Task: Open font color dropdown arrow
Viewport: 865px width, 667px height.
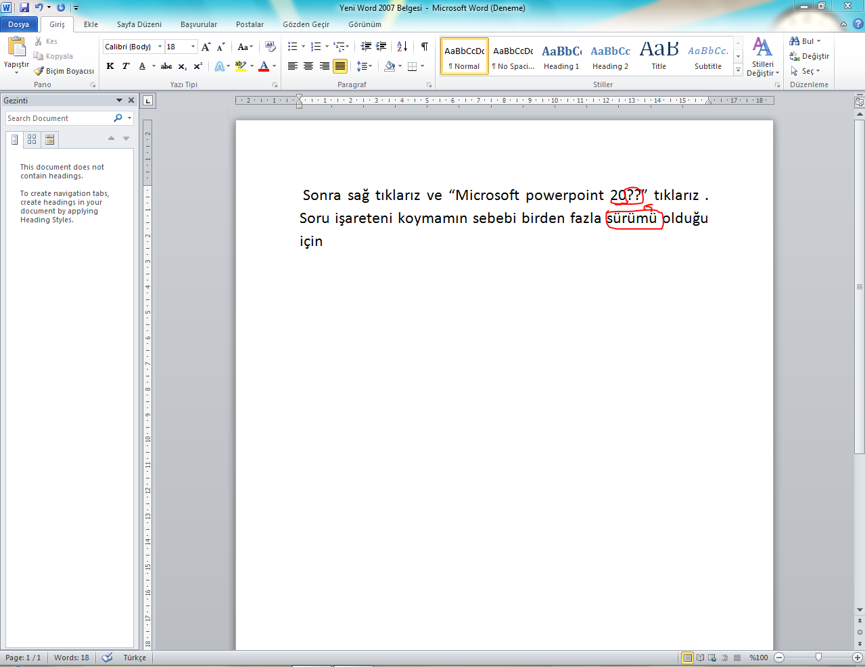Action: (x=274, y=66)
